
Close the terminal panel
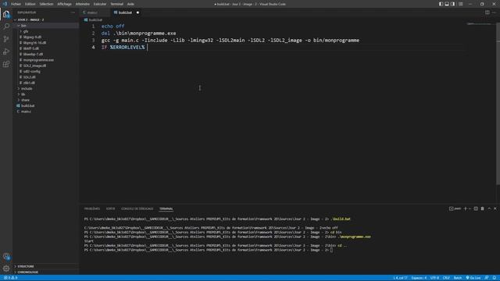tap(495, 208)
